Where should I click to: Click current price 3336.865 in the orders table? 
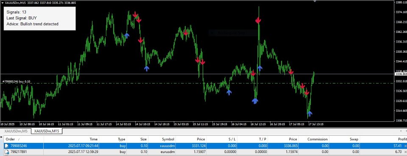tap(290, 146)
